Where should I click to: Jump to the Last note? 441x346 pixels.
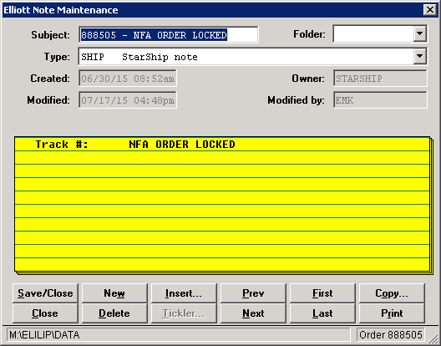pyautogui.click(x=322, y=313)
